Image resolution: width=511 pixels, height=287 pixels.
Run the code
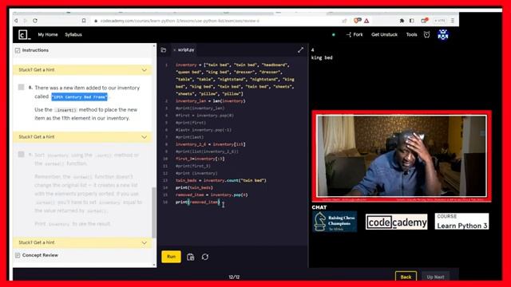point(171,257)
